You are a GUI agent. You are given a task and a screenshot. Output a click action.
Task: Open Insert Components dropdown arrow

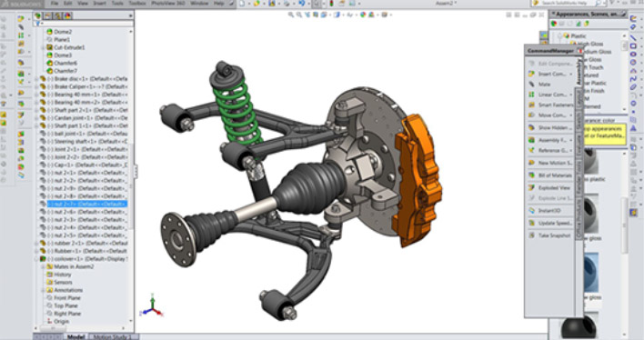pyautogui.click(x=571, y=74)
